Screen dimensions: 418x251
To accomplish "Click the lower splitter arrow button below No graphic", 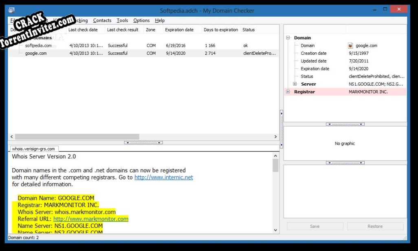I will (x=345, y=162).
